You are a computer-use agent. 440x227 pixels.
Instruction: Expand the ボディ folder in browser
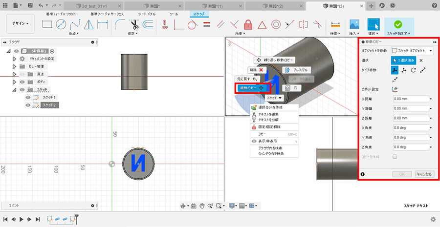pyautogui.click(x=14, y=82)
